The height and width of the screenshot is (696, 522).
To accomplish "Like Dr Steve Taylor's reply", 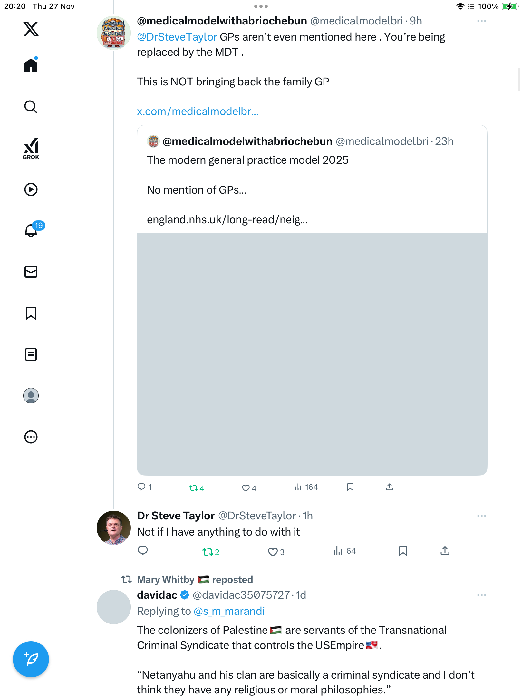I will 273,552.
